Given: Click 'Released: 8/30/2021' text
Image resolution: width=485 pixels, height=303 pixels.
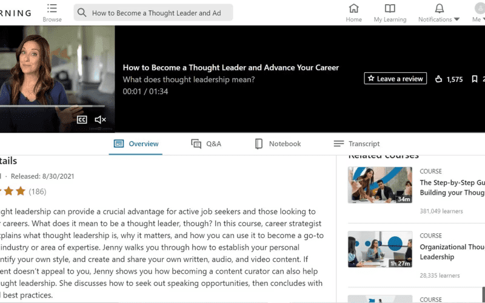Looking at the screenshot, I should tap(42, 176).
